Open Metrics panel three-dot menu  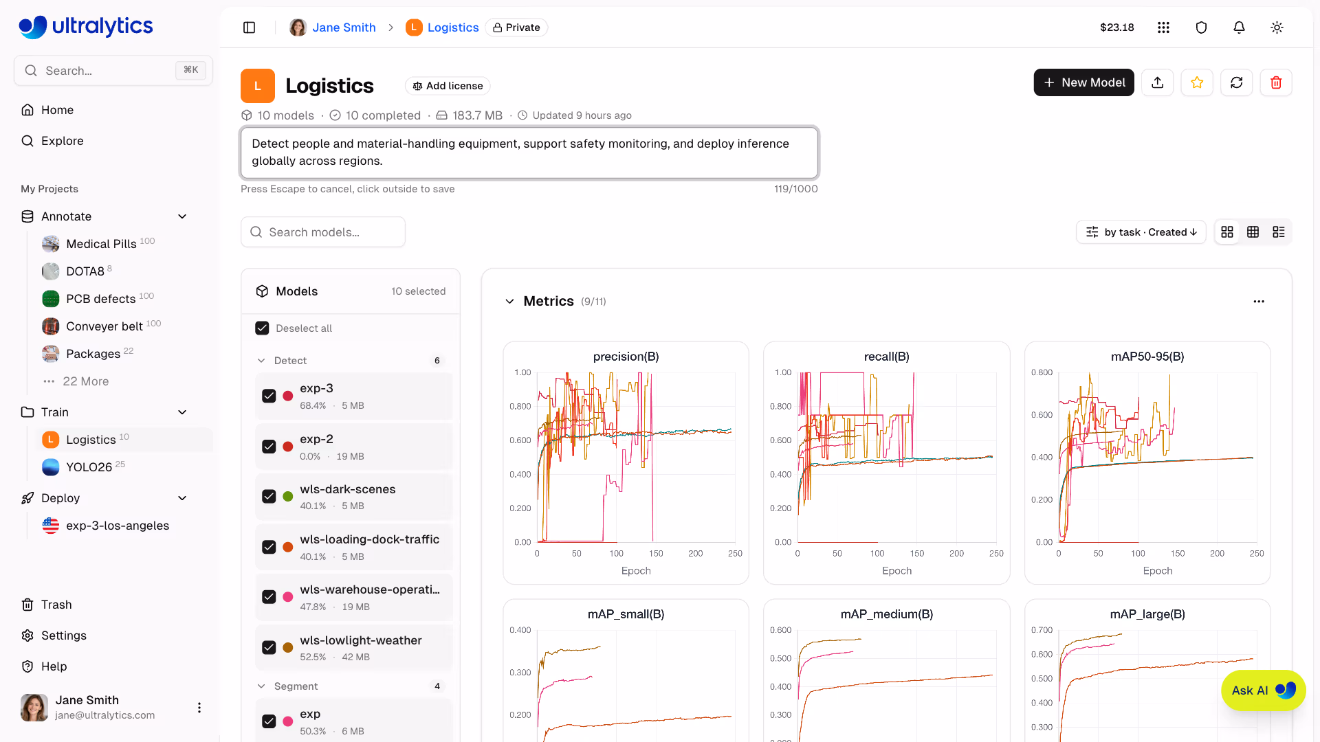pyautogui.click(x=1259, y=302)
